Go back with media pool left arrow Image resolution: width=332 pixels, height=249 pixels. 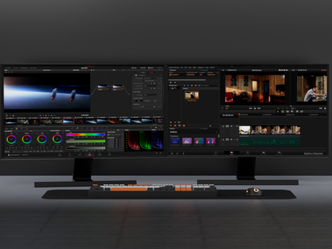pyautogui.click(x=184, y=86)
